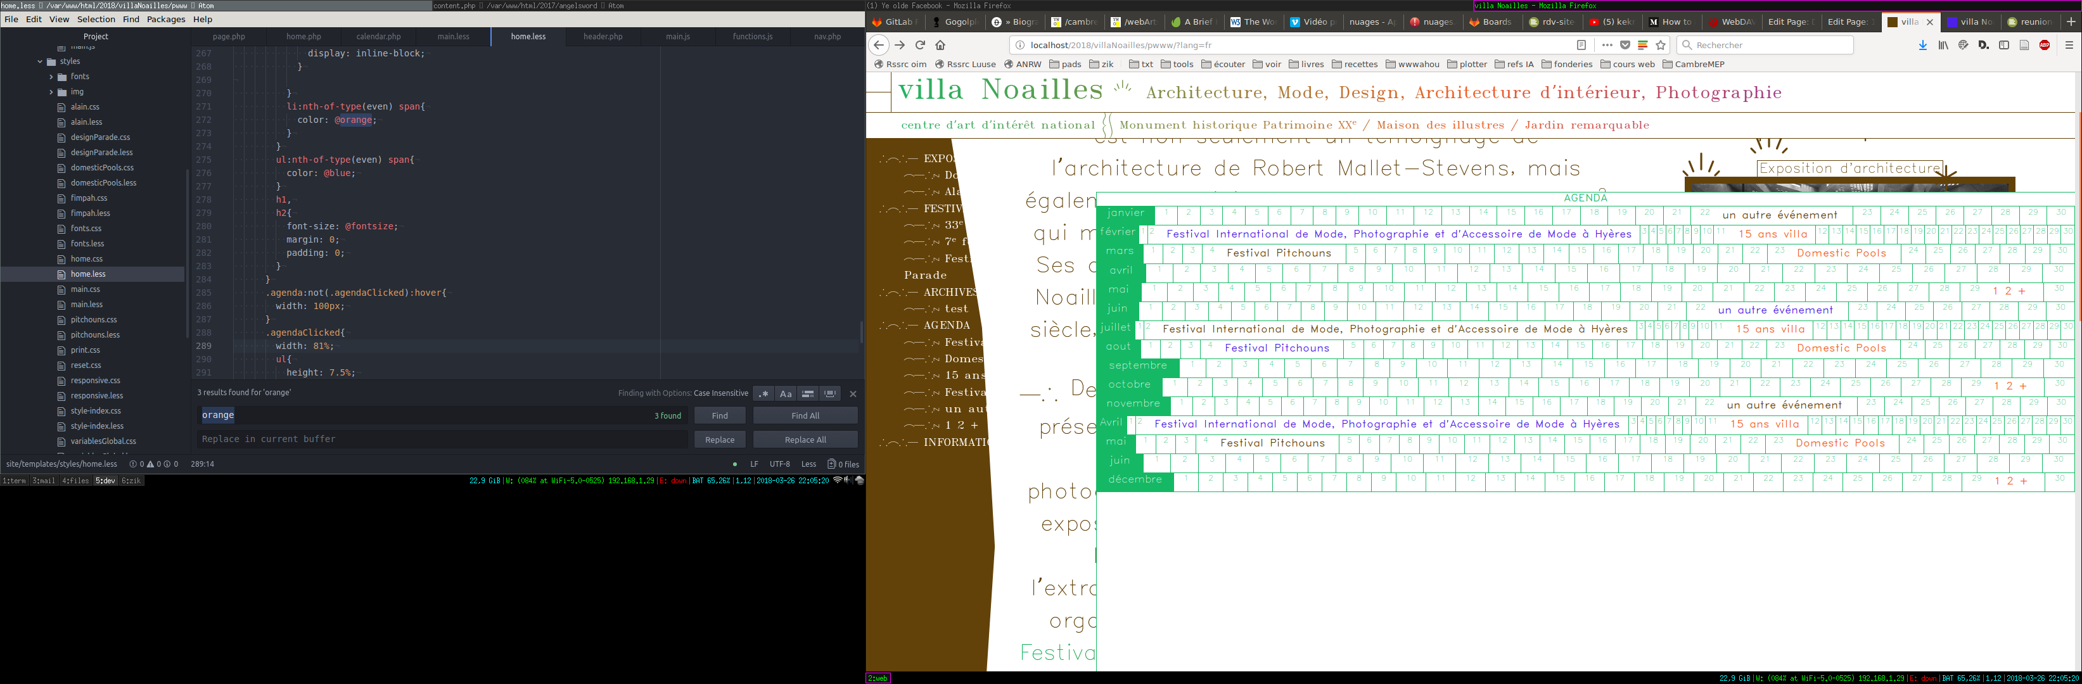Open main.less in the file tree
The image size is (2082, 684).
pyautogui.click(x=86, y=305)
